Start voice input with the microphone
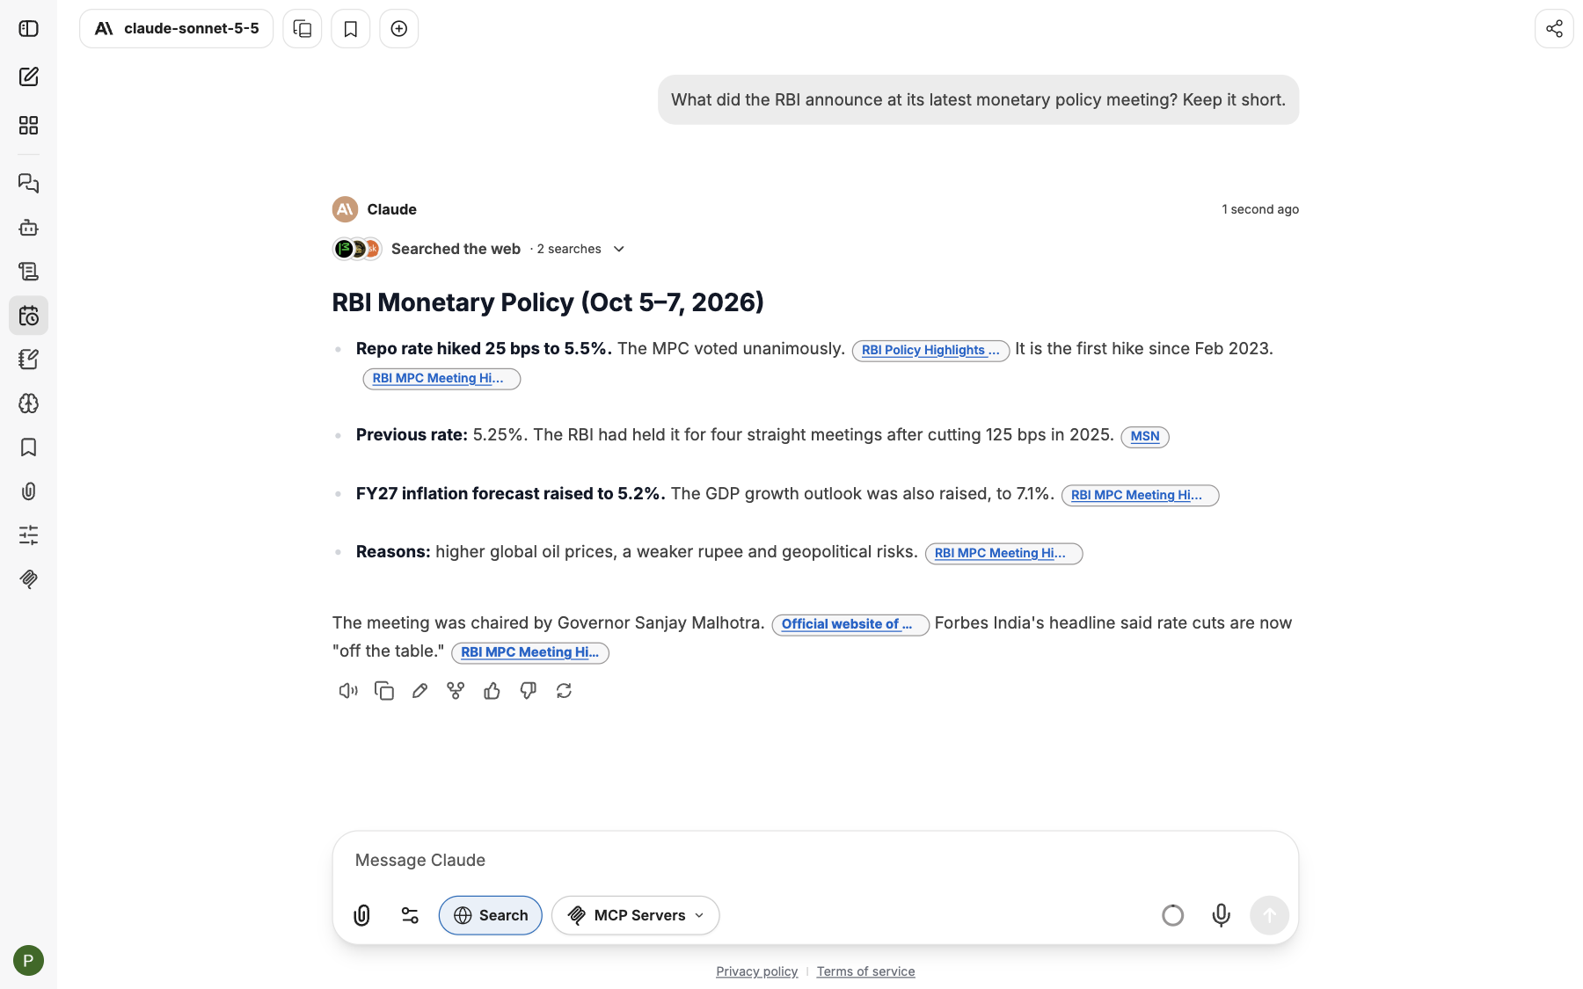 click(1222, 915)
